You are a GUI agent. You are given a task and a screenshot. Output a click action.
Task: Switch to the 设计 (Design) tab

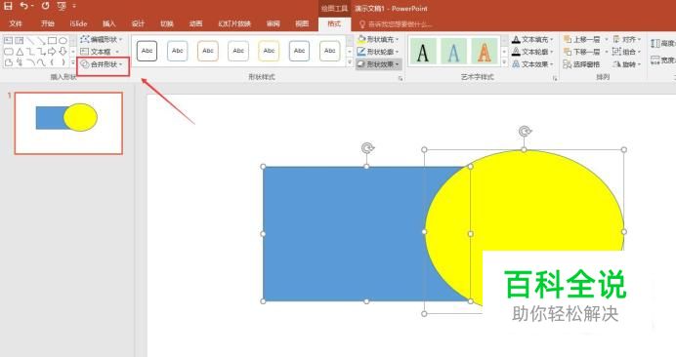tap(138, 23)
